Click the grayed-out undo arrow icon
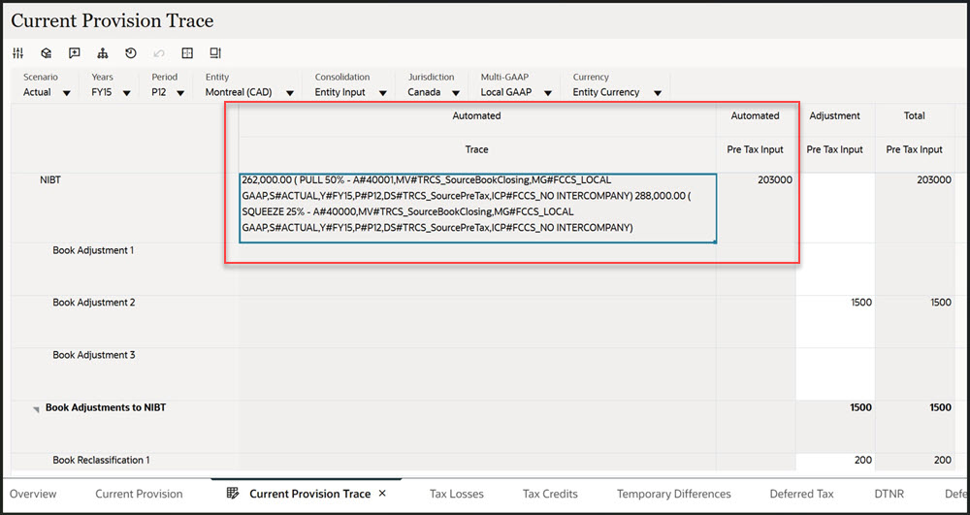 tap(159, 53)
